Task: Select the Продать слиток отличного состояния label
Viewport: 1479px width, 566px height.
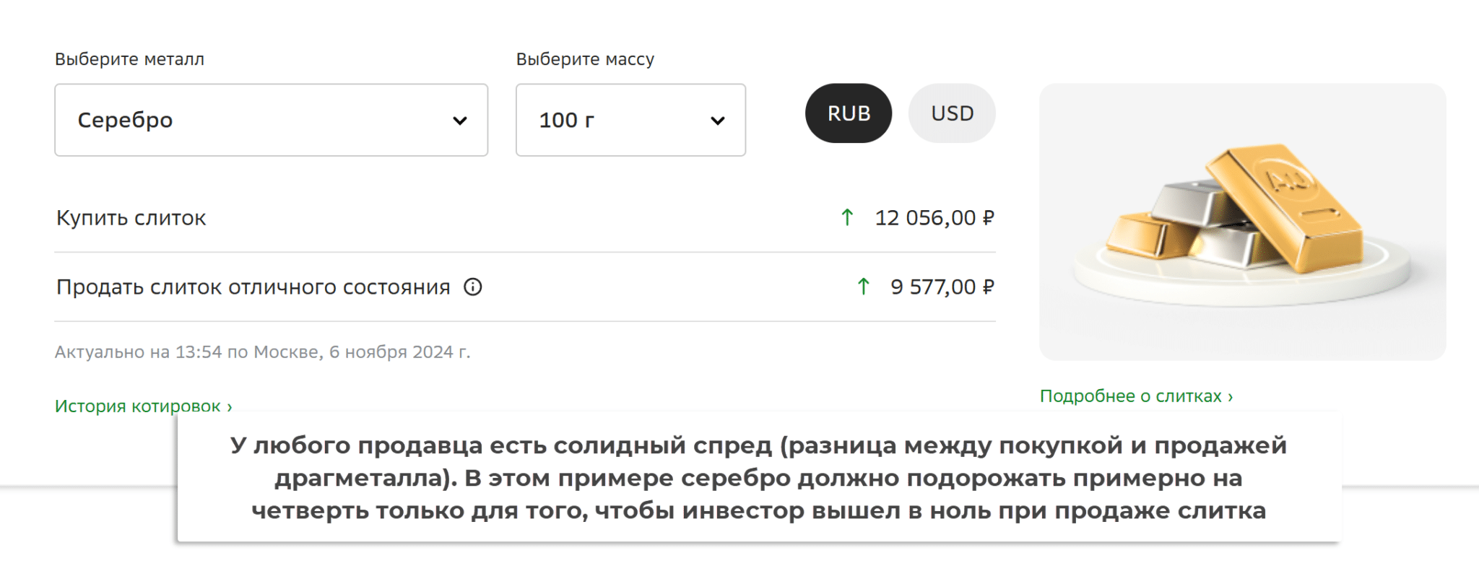Action: [x=253, y=287]
